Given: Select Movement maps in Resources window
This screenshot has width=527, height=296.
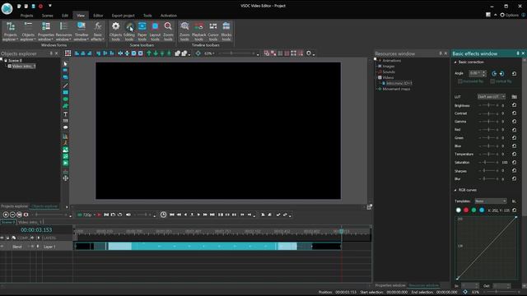Looking at the screenshot, I should [396, 89].
